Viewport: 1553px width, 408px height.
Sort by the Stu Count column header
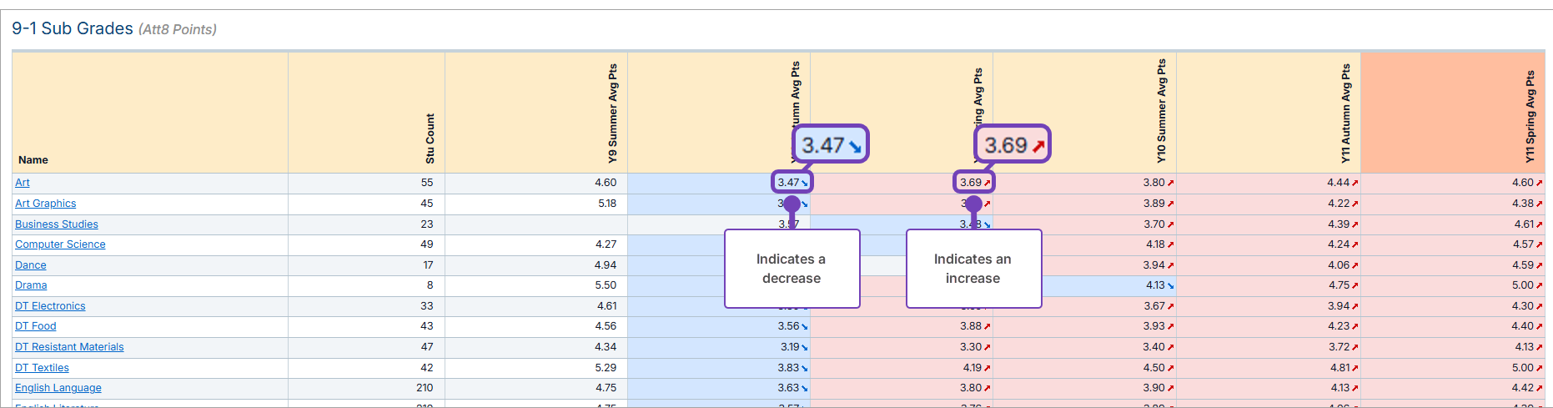(430, 139)
